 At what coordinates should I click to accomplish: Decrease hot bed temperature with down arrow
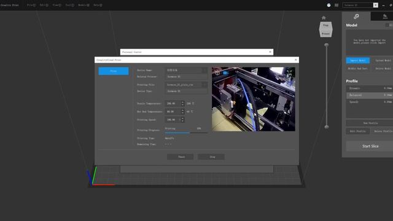pyautogui.click(x=183, y=113)
